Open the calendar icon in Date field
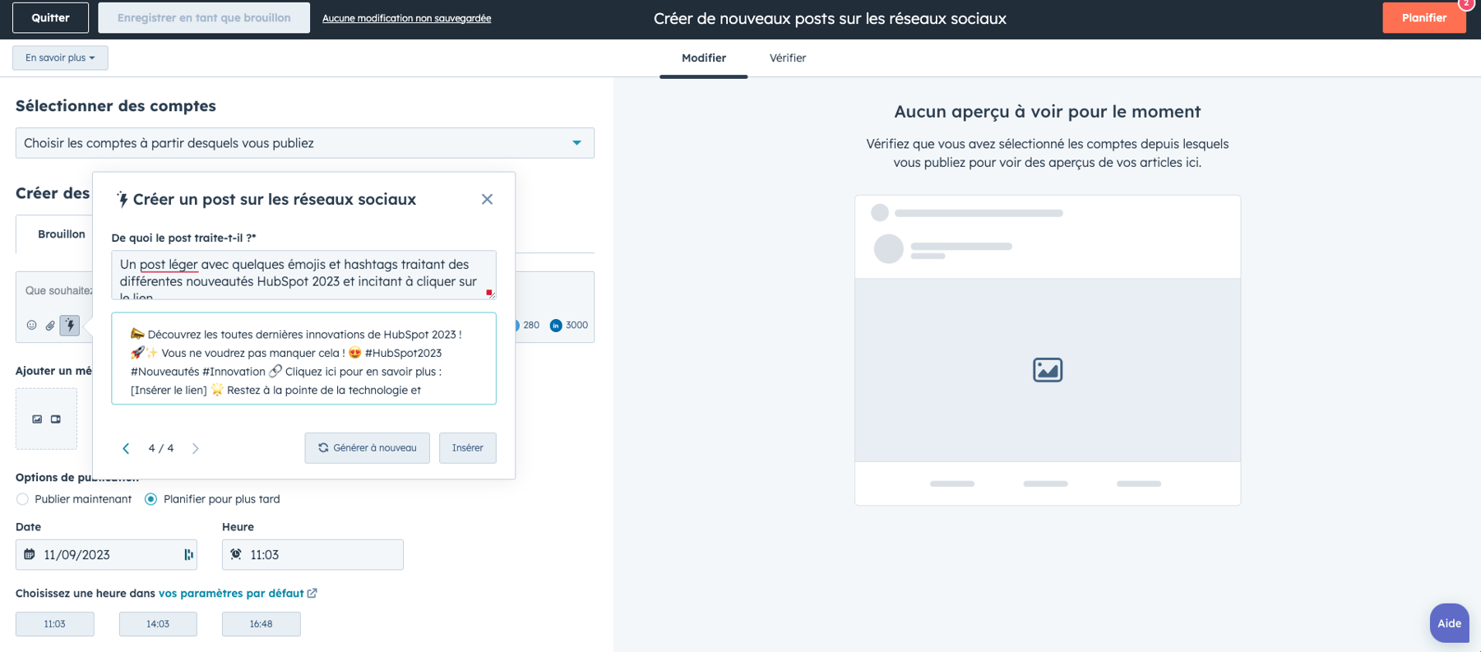 click(x=30, y=555)
